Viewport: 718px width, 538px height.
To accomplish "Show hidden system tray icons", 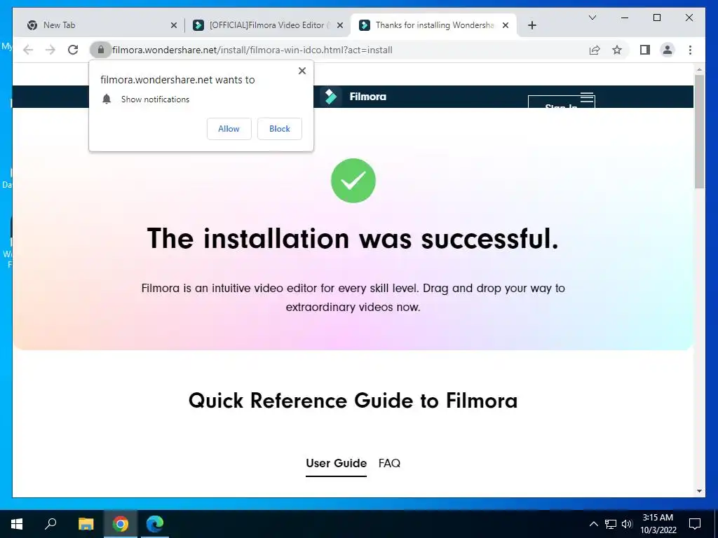I will pyautogui.click(x=593, y=524).
